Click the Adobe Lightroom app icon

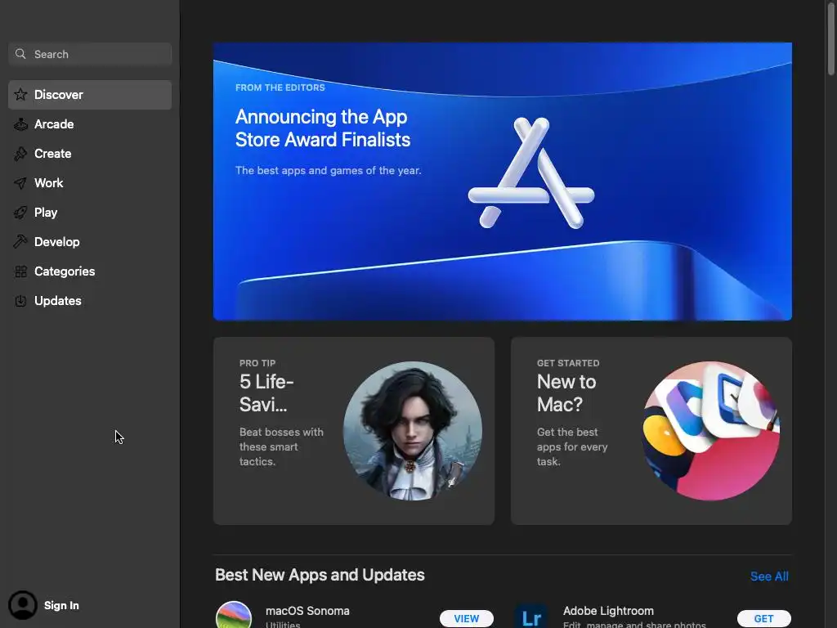coord(531,615)
